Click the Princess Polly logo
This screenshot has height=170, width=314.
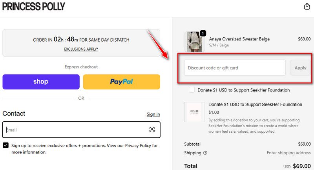[x=34, y=7]
